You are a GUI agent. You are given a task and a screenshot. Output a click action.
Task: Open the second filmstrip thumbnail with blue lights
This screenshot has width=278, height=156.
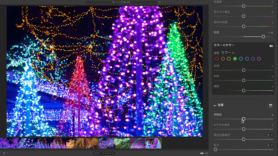[x=26, y=143]
